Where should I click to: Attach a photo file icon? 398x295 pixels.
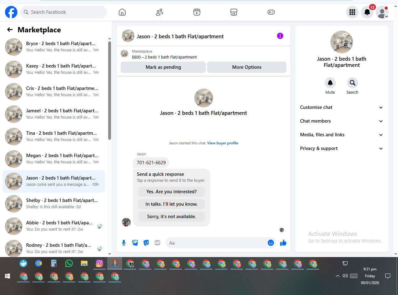(135, 243)
